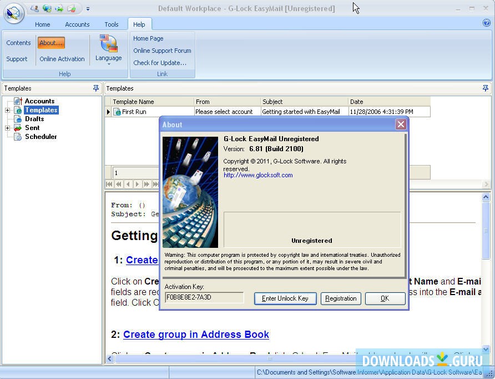Viewport: 495px width, 379px height.
Task: Switch to the Accounts ribbon tab
Action: point(77,24)
